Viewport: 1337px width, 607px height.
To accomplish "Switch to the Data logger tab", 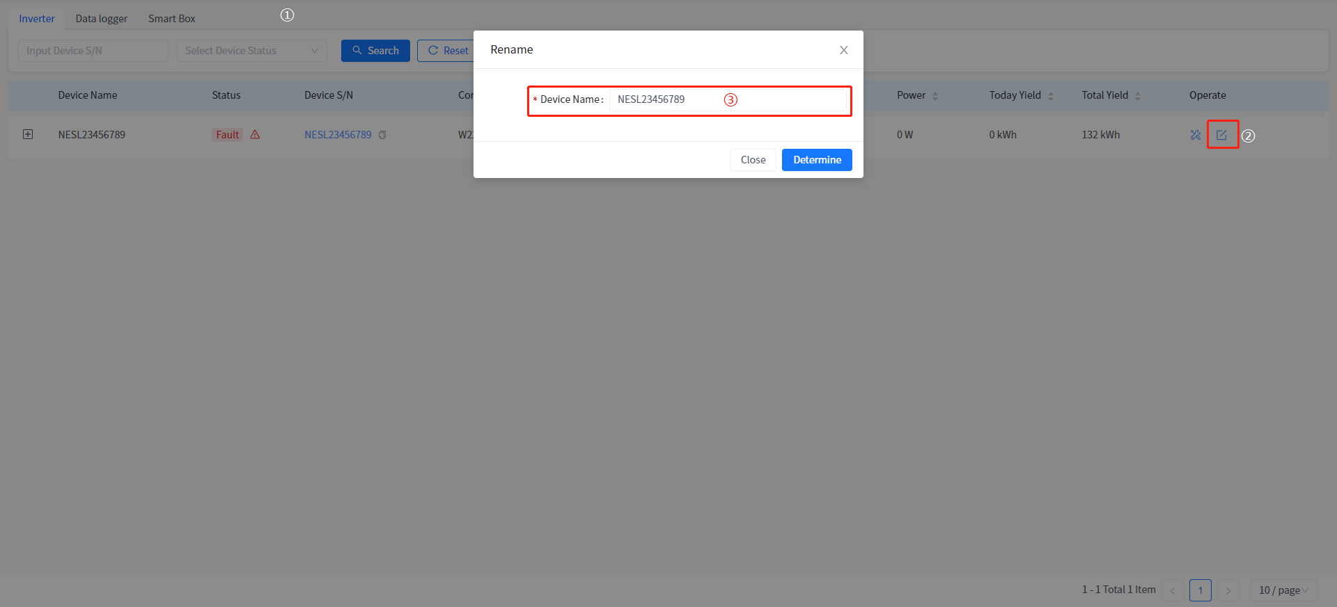I will (x=102, y=19).
